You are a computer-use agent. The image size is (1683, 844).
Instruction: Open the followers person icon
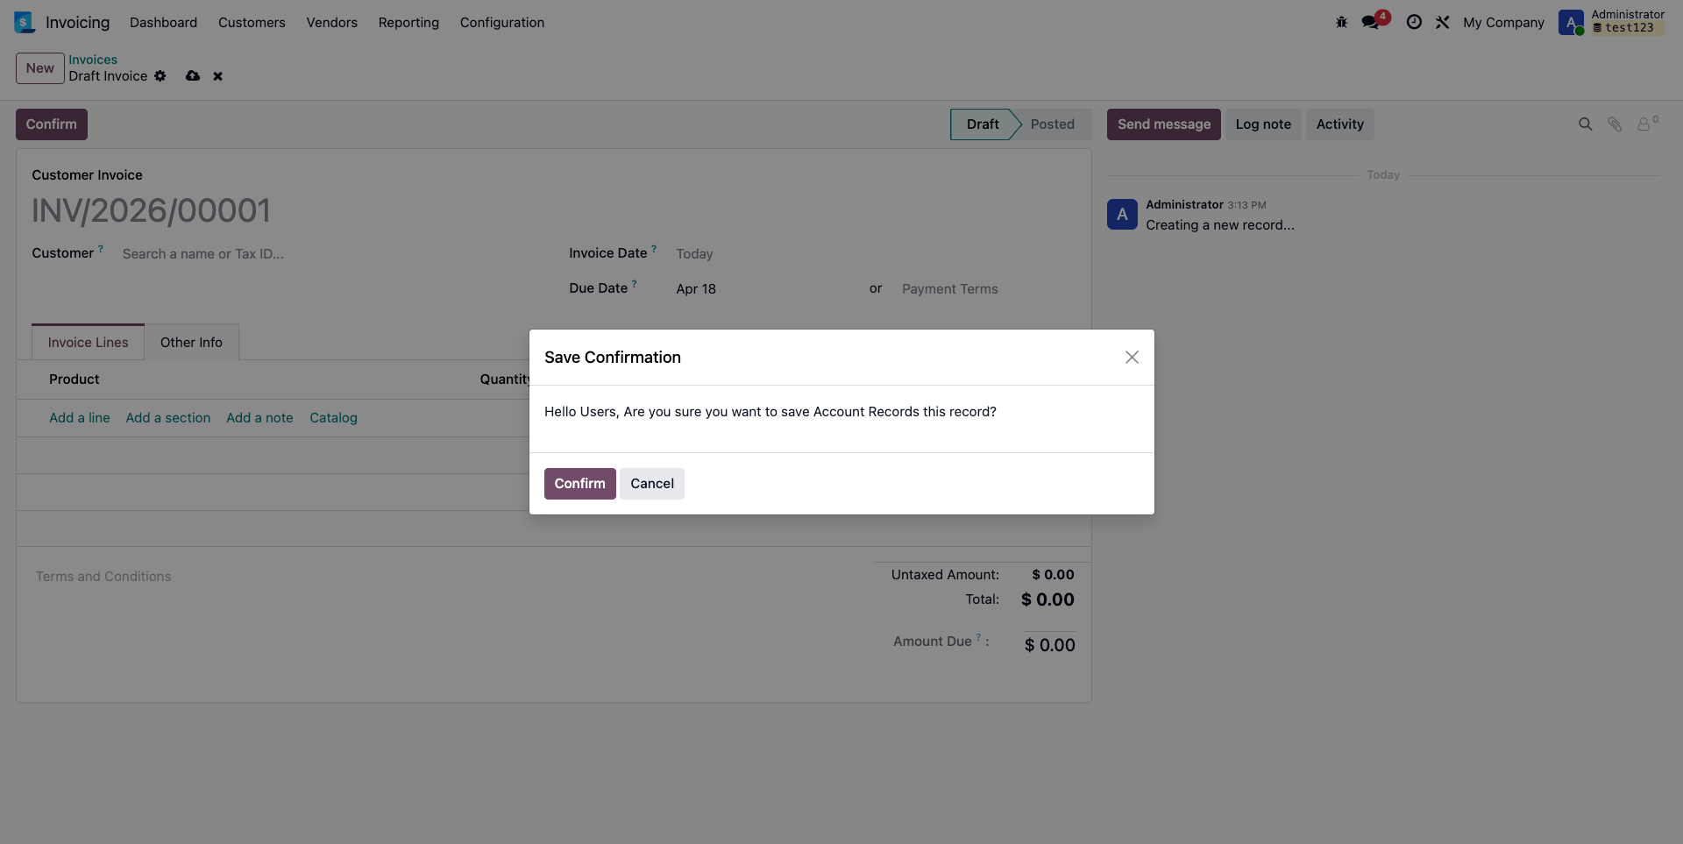[x=1647, y=124]
